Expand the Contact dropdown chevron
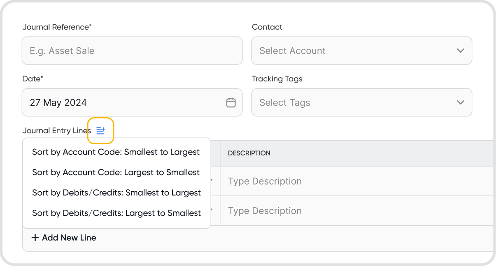 461,51
